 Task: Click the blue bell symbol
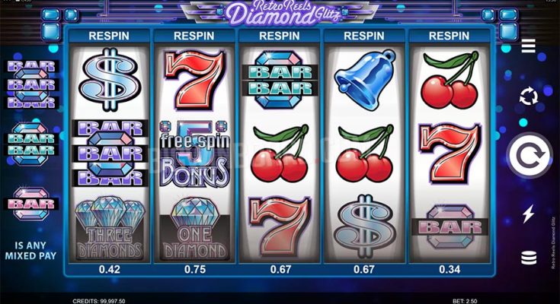point(365,80)
